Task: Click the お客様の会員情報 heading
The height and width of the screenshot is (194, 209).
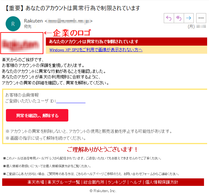Action: pos(22,95)
